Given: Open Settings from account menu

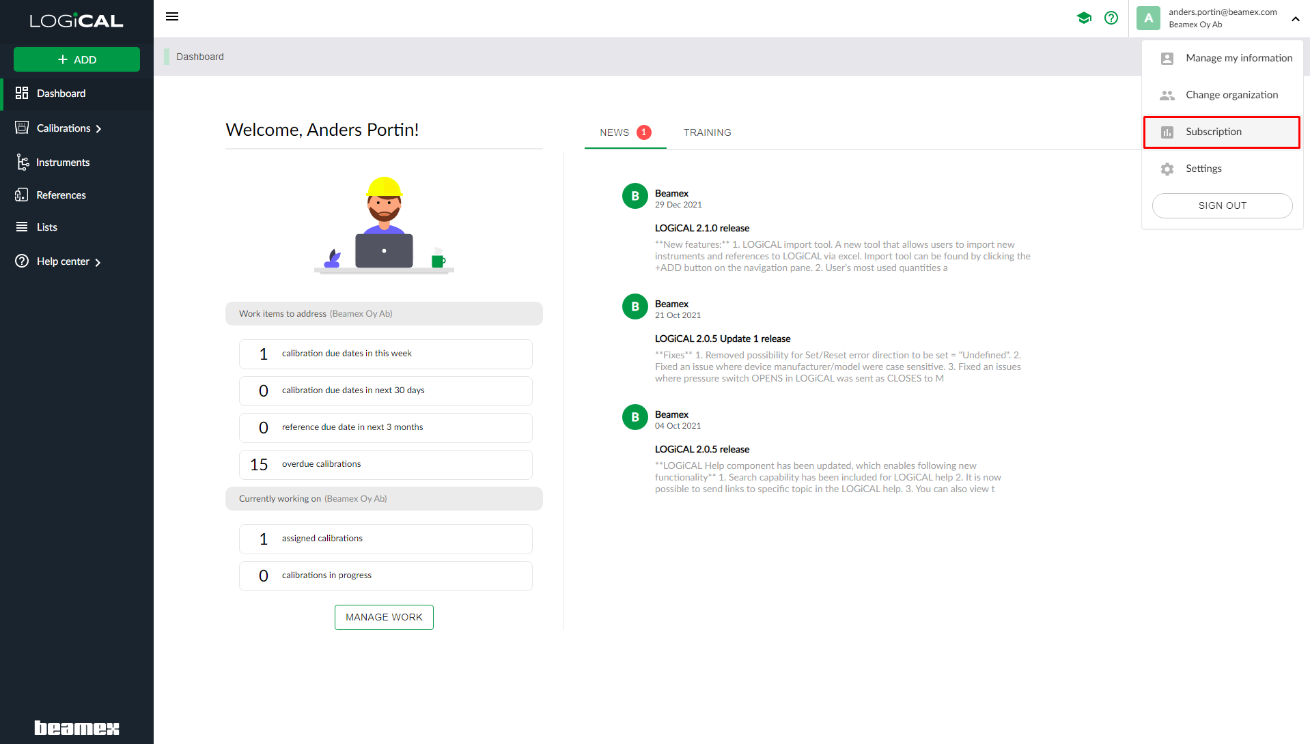Looking at the screenshot, I should point(1222,169).
